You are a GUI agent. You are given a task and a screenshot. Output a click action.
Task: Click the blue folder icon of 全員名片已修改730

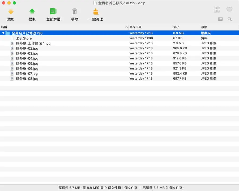pyautogui.click(x=7, y=33)
